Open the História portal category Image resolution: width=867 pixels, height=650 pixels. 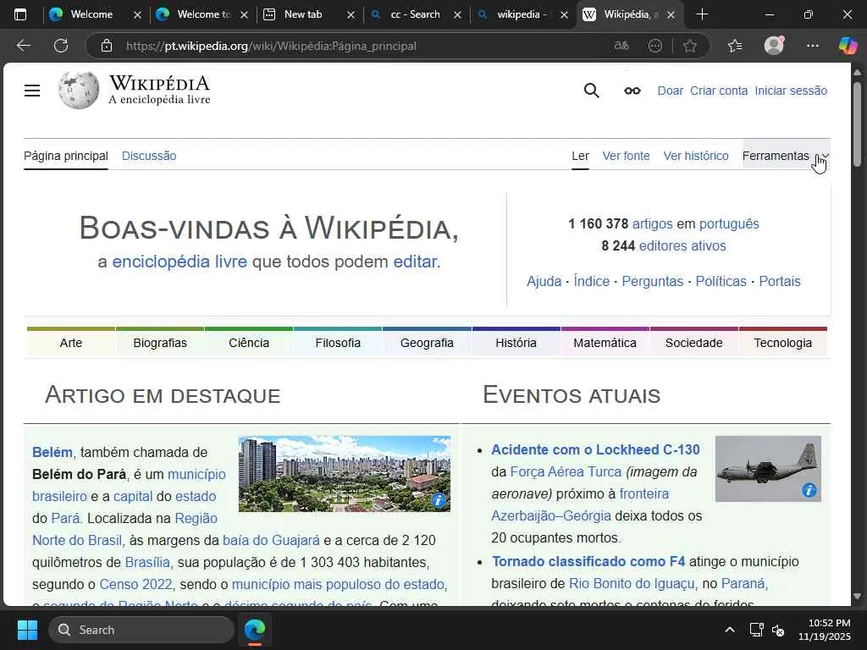[x=516, y=343]
